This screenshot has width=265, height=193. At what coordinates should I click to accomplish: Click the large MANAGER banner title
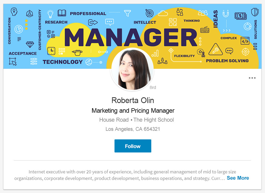(131, 37)
